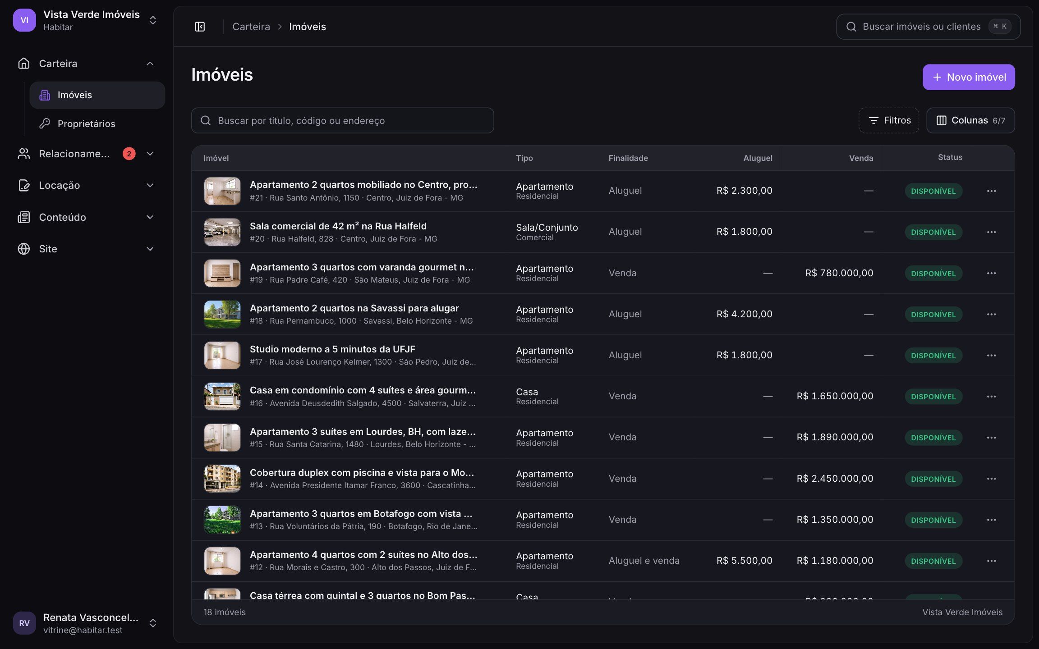Screen dimensions: 1039x649
Task: Sort by the Venda column header
Action: [x=861, y=158]
